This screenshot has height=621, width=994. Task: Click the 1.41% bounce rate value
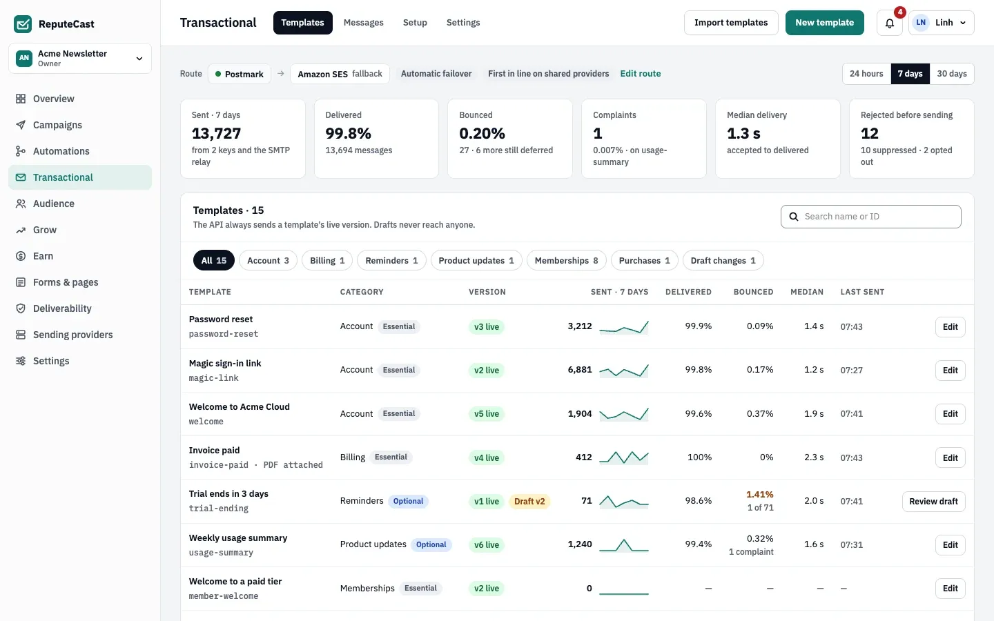coord(760,495)
